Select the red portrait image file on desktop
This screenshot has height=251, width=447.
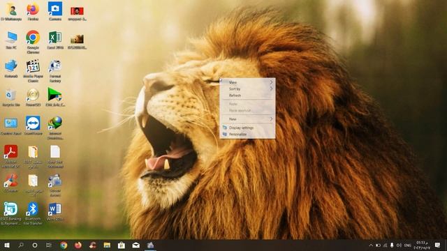77,13
